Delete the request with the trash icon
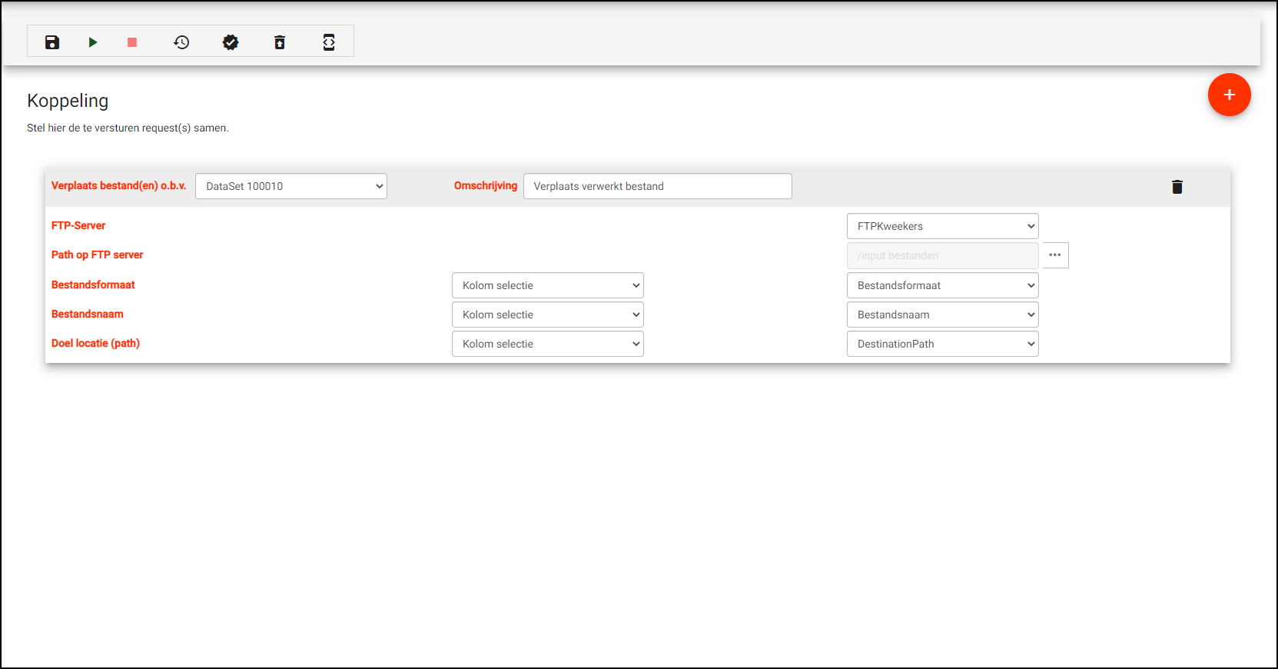Screen dimensions: 1278x669 (x=1177, y=187)
